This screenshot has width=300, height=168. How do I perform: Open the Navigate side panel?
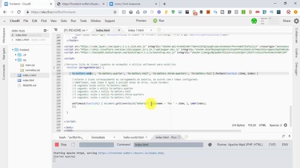[4, 54]
